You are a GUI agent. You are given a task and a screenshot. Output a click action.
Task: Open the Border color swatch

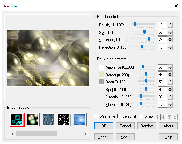click(x=101, y=75)
